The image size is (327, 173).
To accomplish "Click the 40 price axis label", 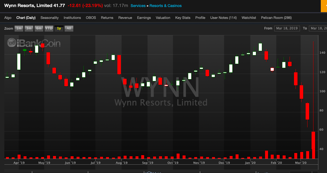I will coord(321,149).
